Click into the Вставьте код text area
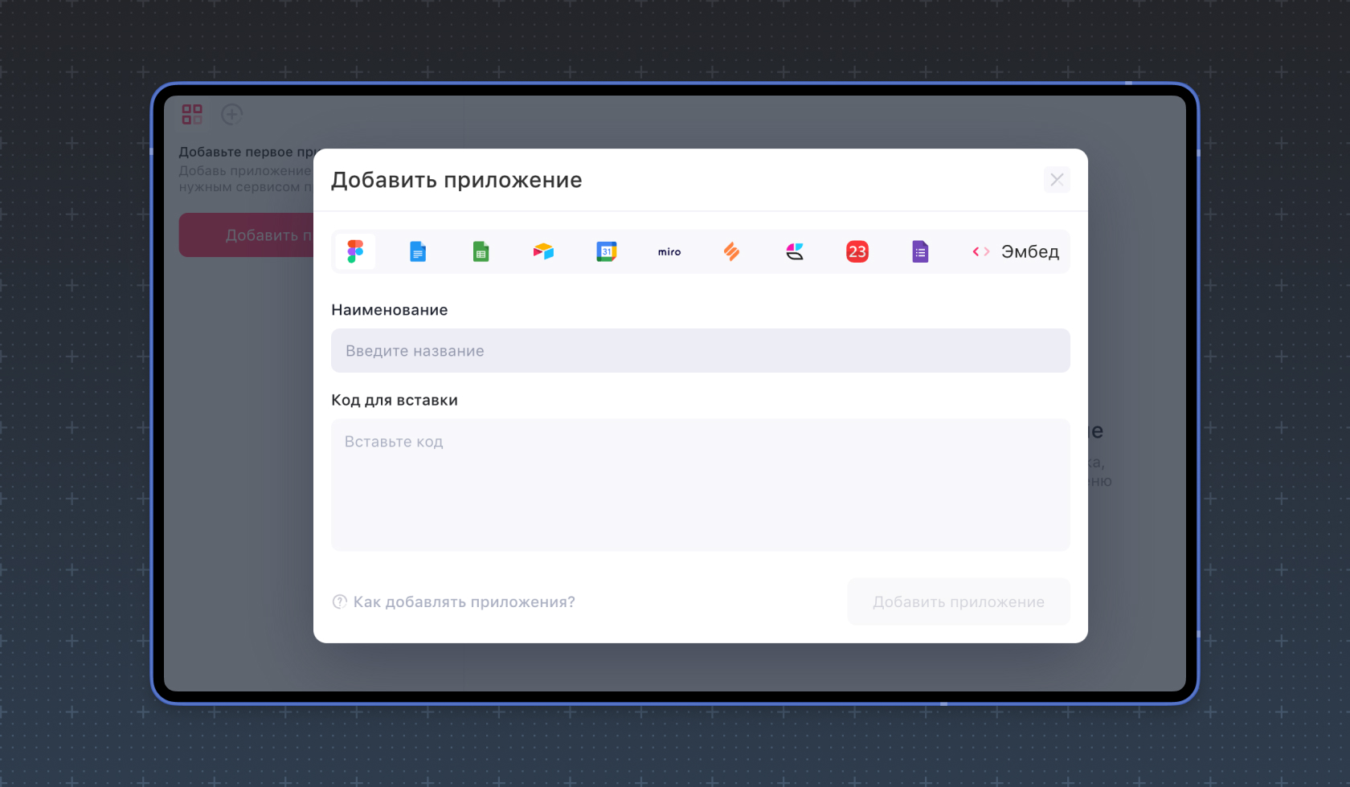This screenshot has height=787, width=1350. click(x=700, y=484)
